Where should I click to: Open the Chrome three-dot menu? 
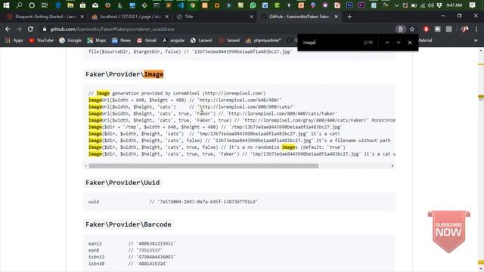[x=476, y=29]
